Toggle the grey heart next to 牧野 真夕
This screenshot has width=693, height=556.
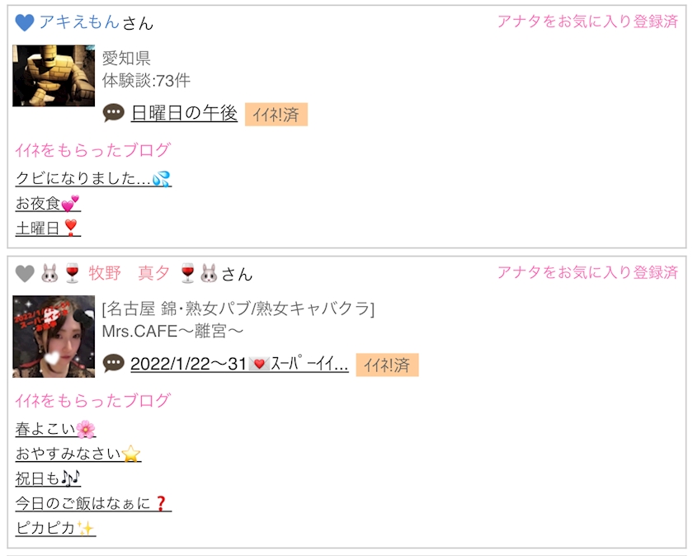click(x=25, y=274)
